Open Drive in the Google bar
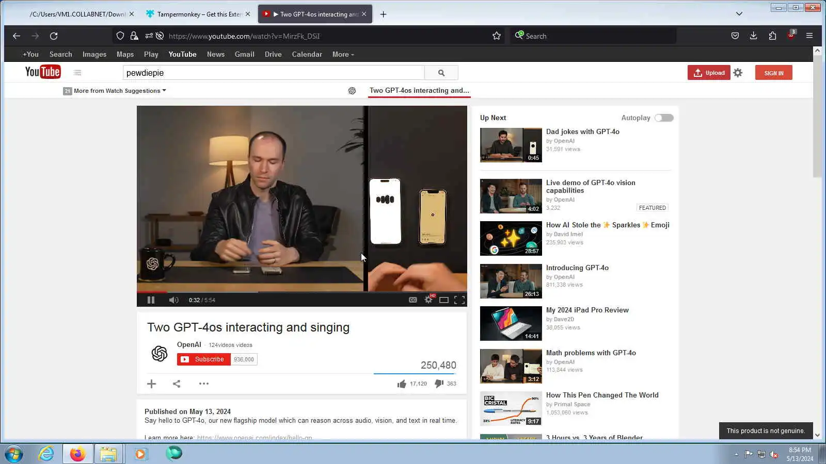826x464 pixels. click(x=273, y=54)
